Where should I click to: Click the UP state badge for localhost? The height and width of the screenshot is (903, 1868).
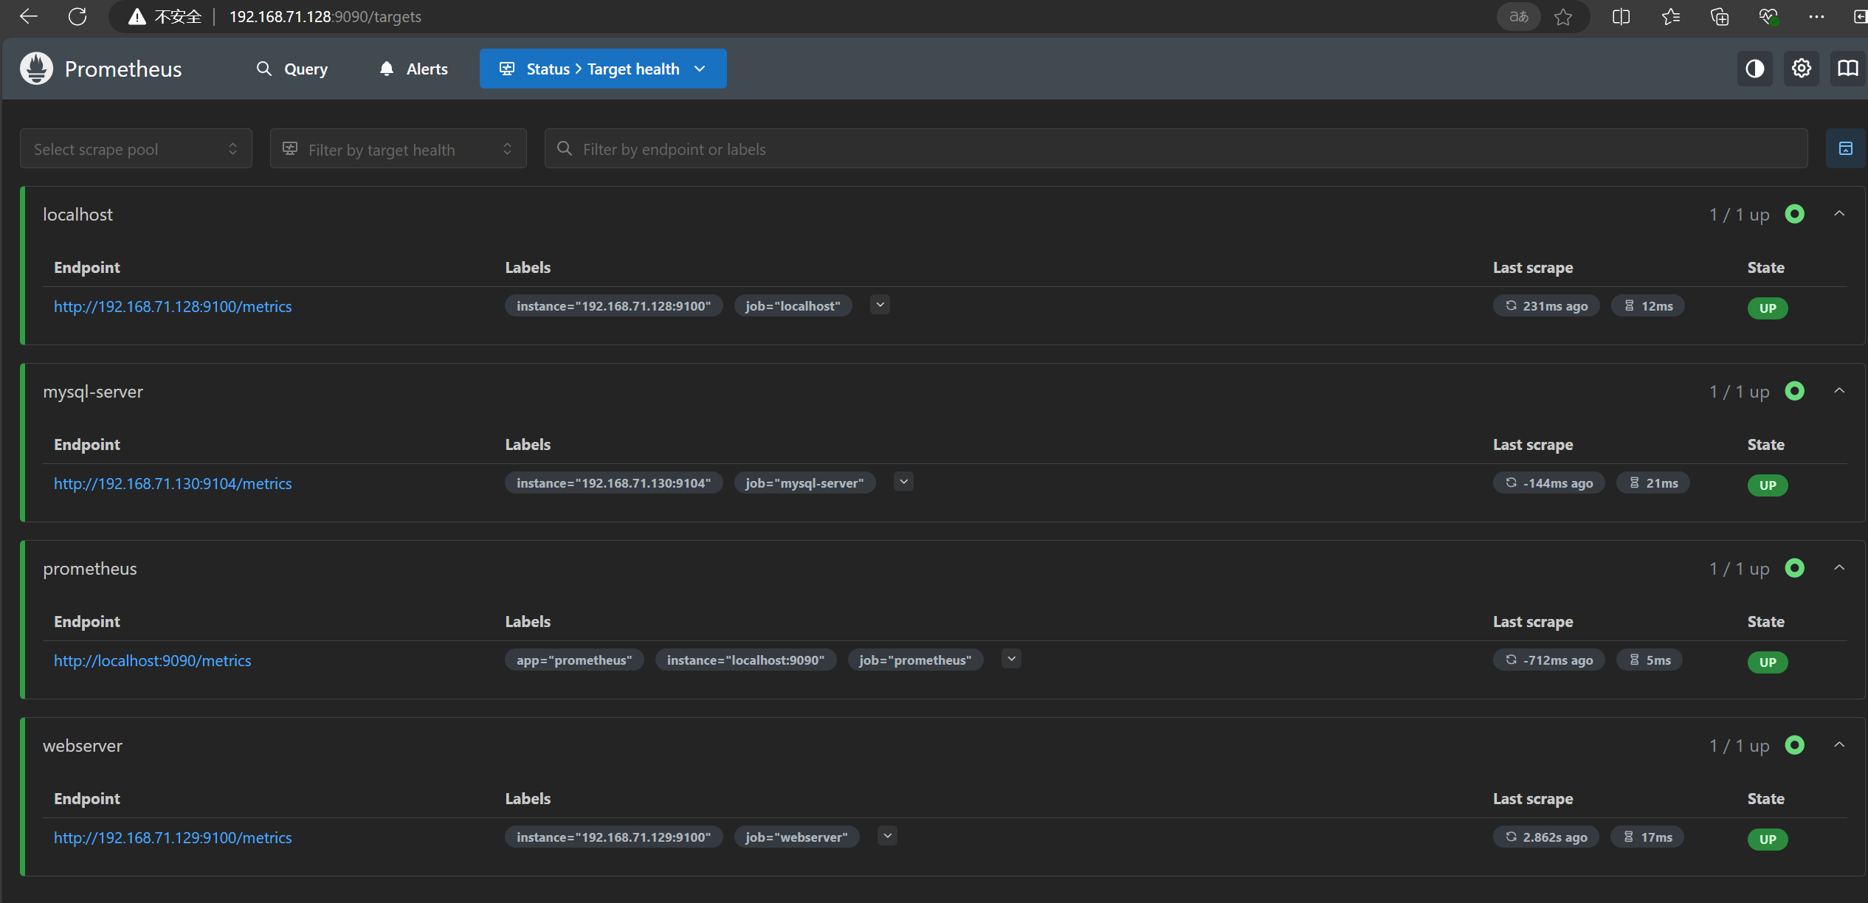tap(1768, 308)
